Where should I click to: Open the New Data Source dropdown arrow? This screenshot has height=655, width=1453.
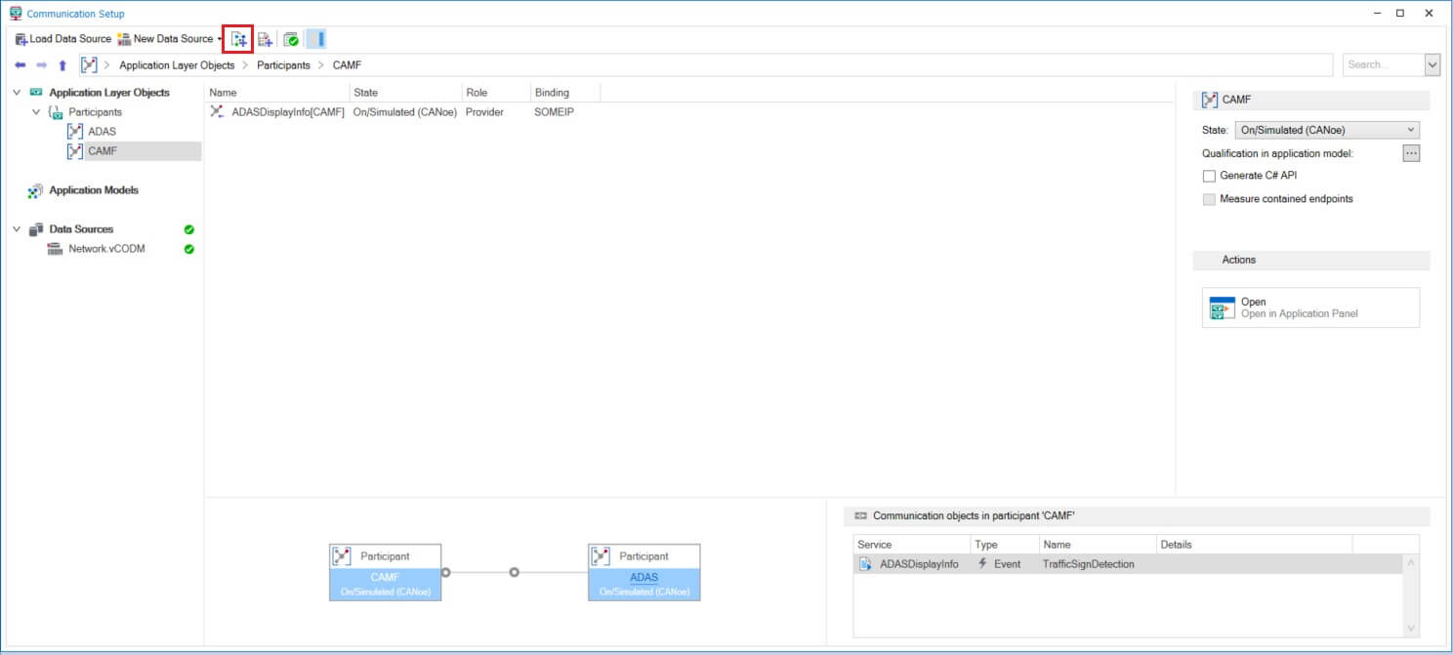tap(220, 39)
